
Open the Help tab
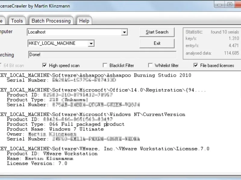(x=84, y=21)
